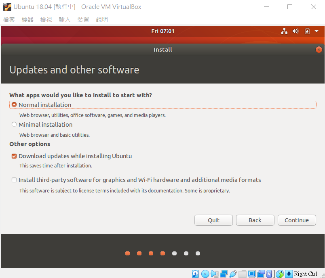Click 'This saves time after installation.' text

(x=56, y=165)
